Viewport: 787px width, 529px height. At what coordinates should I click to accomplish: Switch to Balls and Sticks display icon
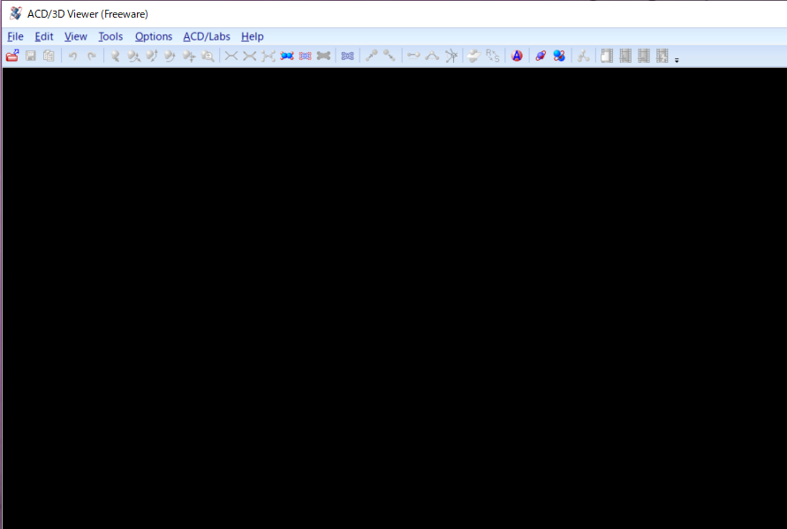(x=268, y=56)
